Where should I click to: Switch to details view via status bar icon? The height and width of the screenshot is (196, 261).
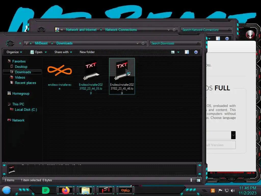coord(191,180)
